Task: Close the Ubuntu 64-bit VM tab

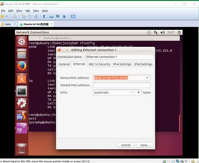Action: [x=52, y=24]
